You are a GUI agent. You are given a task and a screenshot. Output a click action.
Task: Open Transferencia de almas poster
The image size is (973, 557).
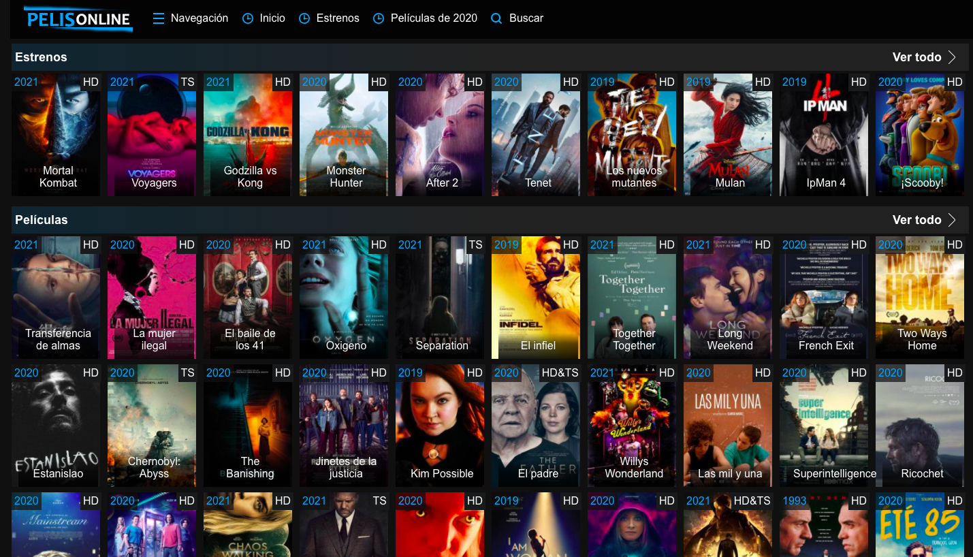point(56,298)
